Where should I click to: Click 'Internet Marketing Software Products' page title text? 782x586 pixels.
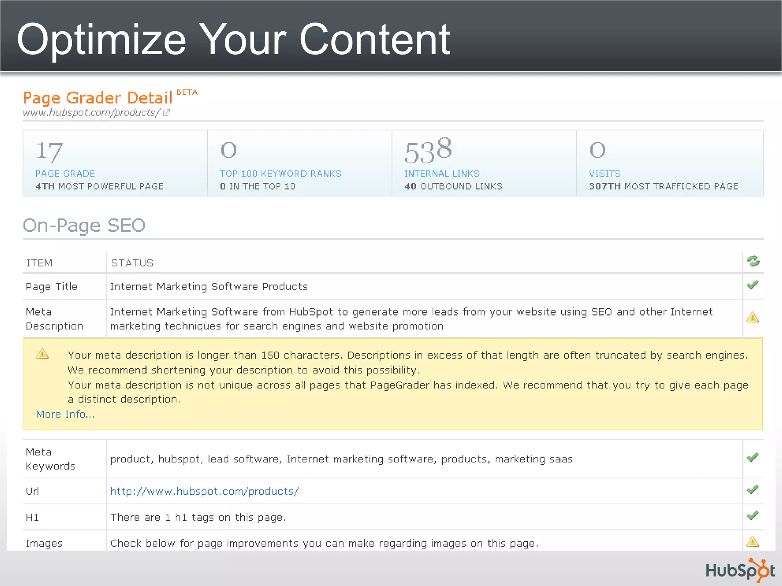pos(209,287)
